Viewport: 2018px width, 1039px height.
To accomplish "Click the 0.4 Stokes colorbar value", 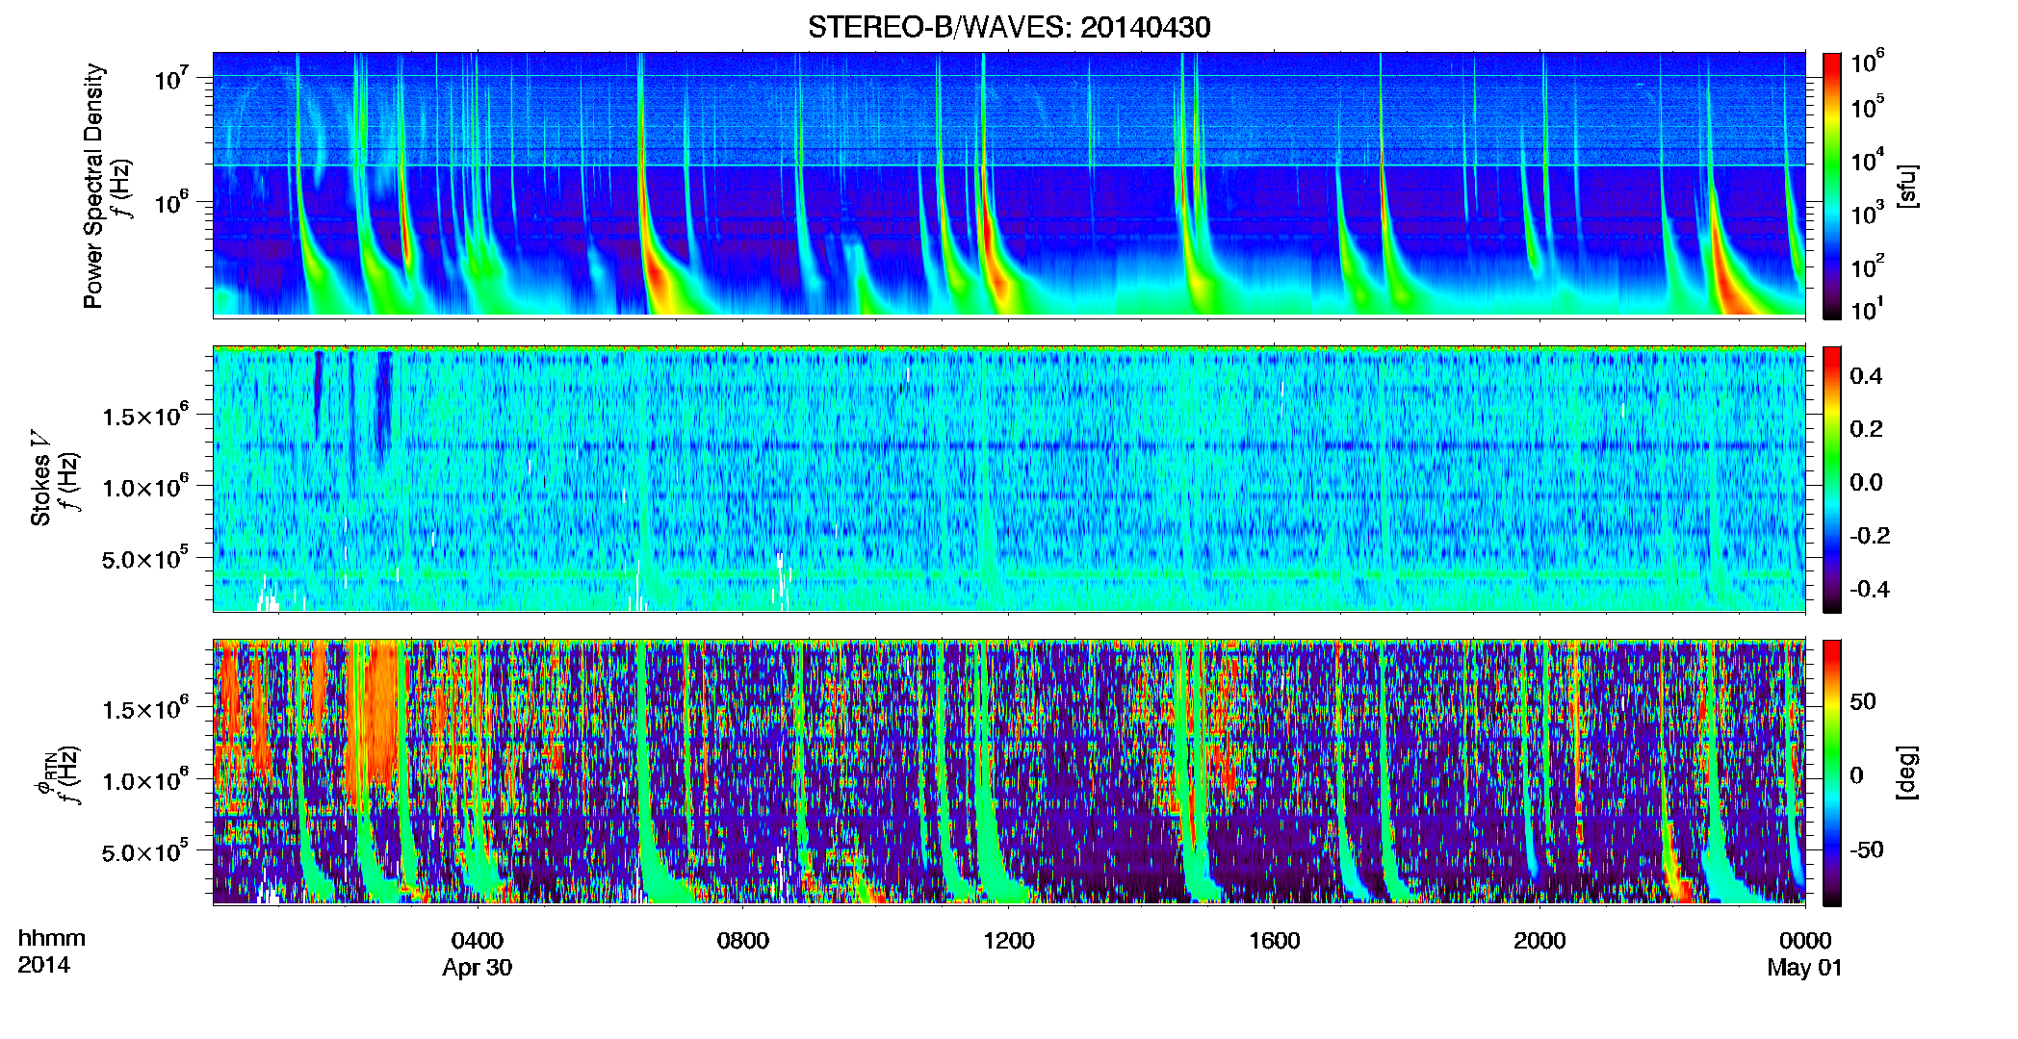I will point(1866,376).
